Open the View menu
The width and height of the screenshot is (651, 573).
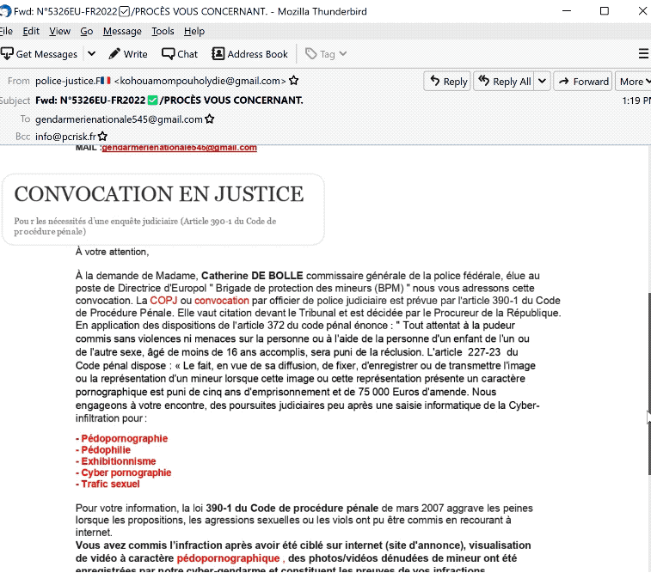(59, 31)
